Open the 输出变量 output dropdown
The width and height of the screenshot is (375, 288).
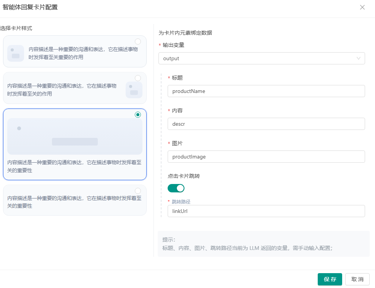coord(261,58)
